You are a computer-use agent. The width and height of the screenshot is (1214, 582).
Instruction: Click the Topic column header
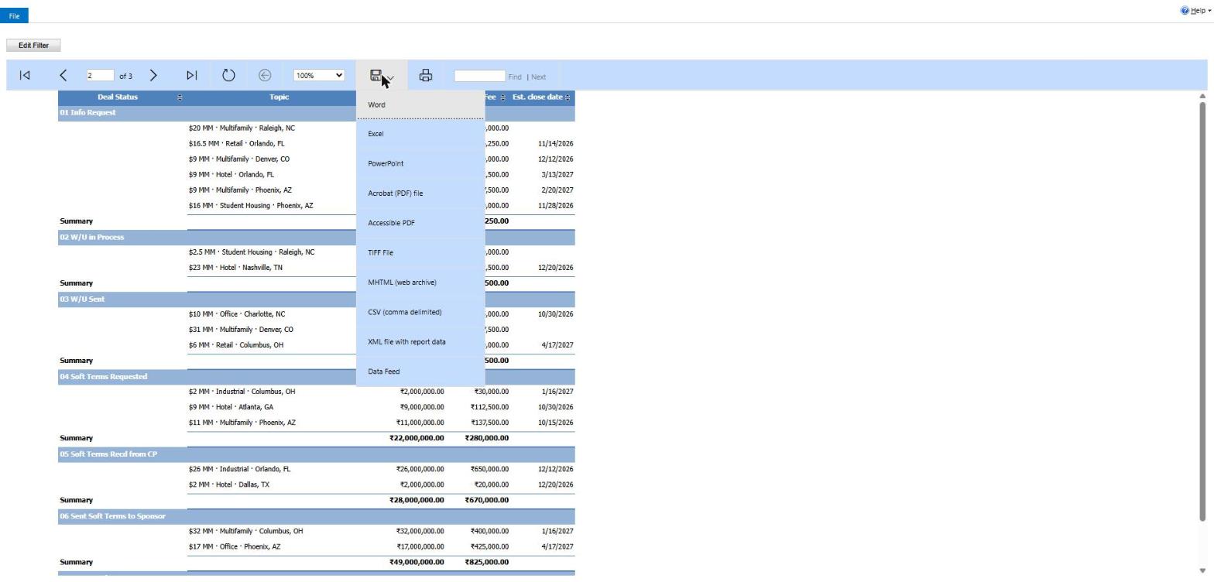click(x=279, y=98)
